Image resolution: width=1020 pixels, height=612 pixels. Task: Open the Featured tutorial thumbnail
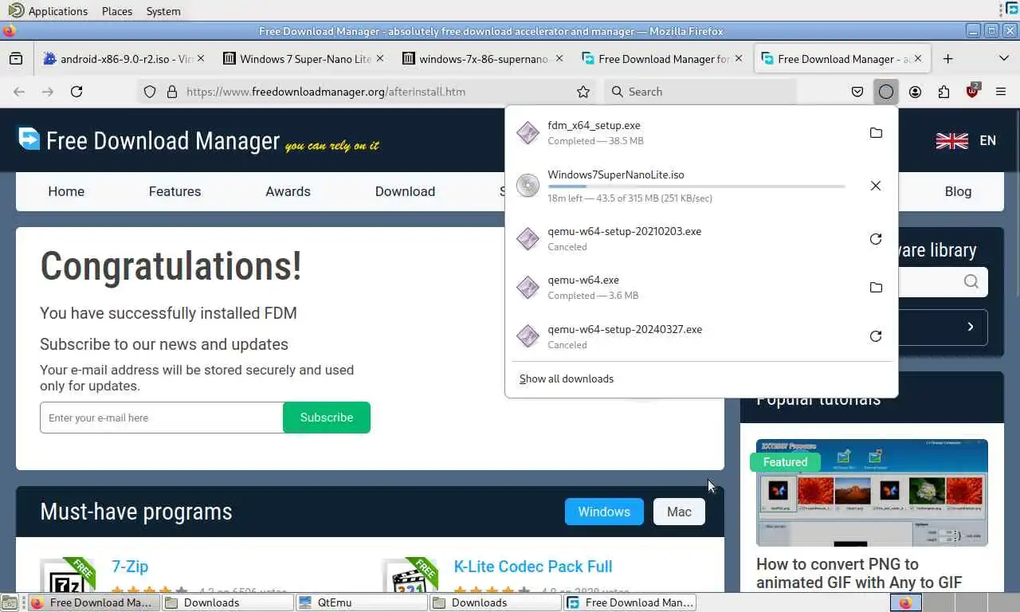point(872,492)
